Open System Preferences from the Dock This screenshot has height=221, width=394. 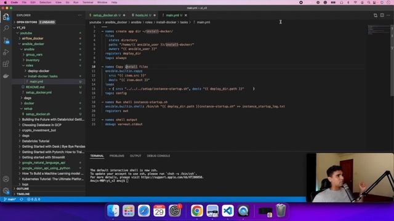[x=175, y=211]
